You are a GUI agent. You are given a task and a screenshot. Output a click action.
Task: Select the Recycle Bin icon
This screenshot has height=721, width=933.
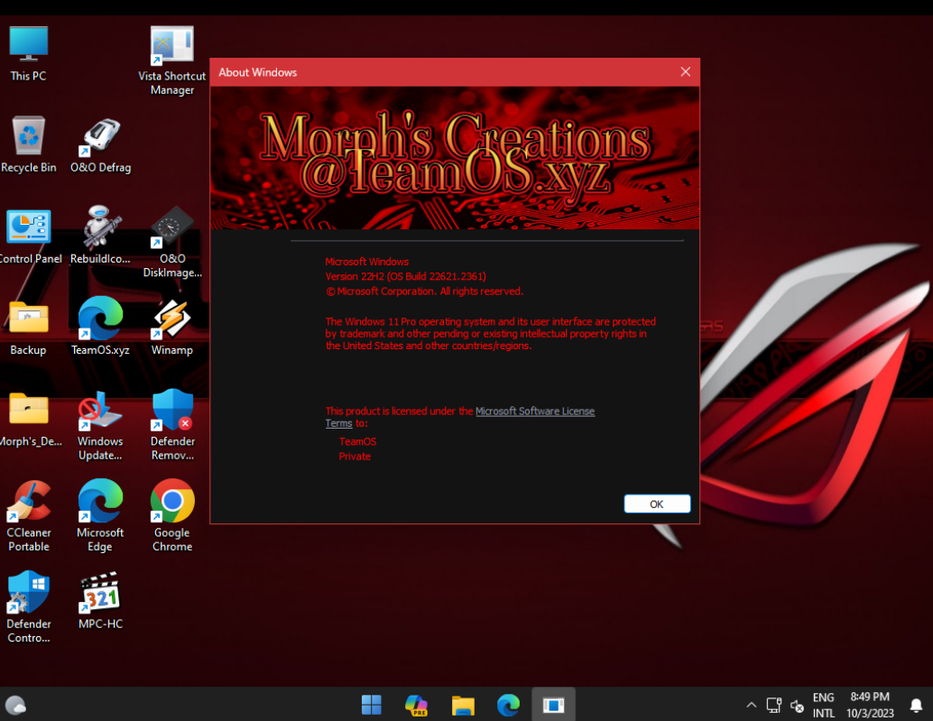(x=28, y=144)
